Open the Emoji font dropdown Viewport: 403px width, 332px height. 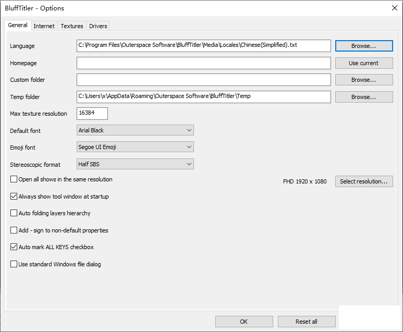point(135,147)
